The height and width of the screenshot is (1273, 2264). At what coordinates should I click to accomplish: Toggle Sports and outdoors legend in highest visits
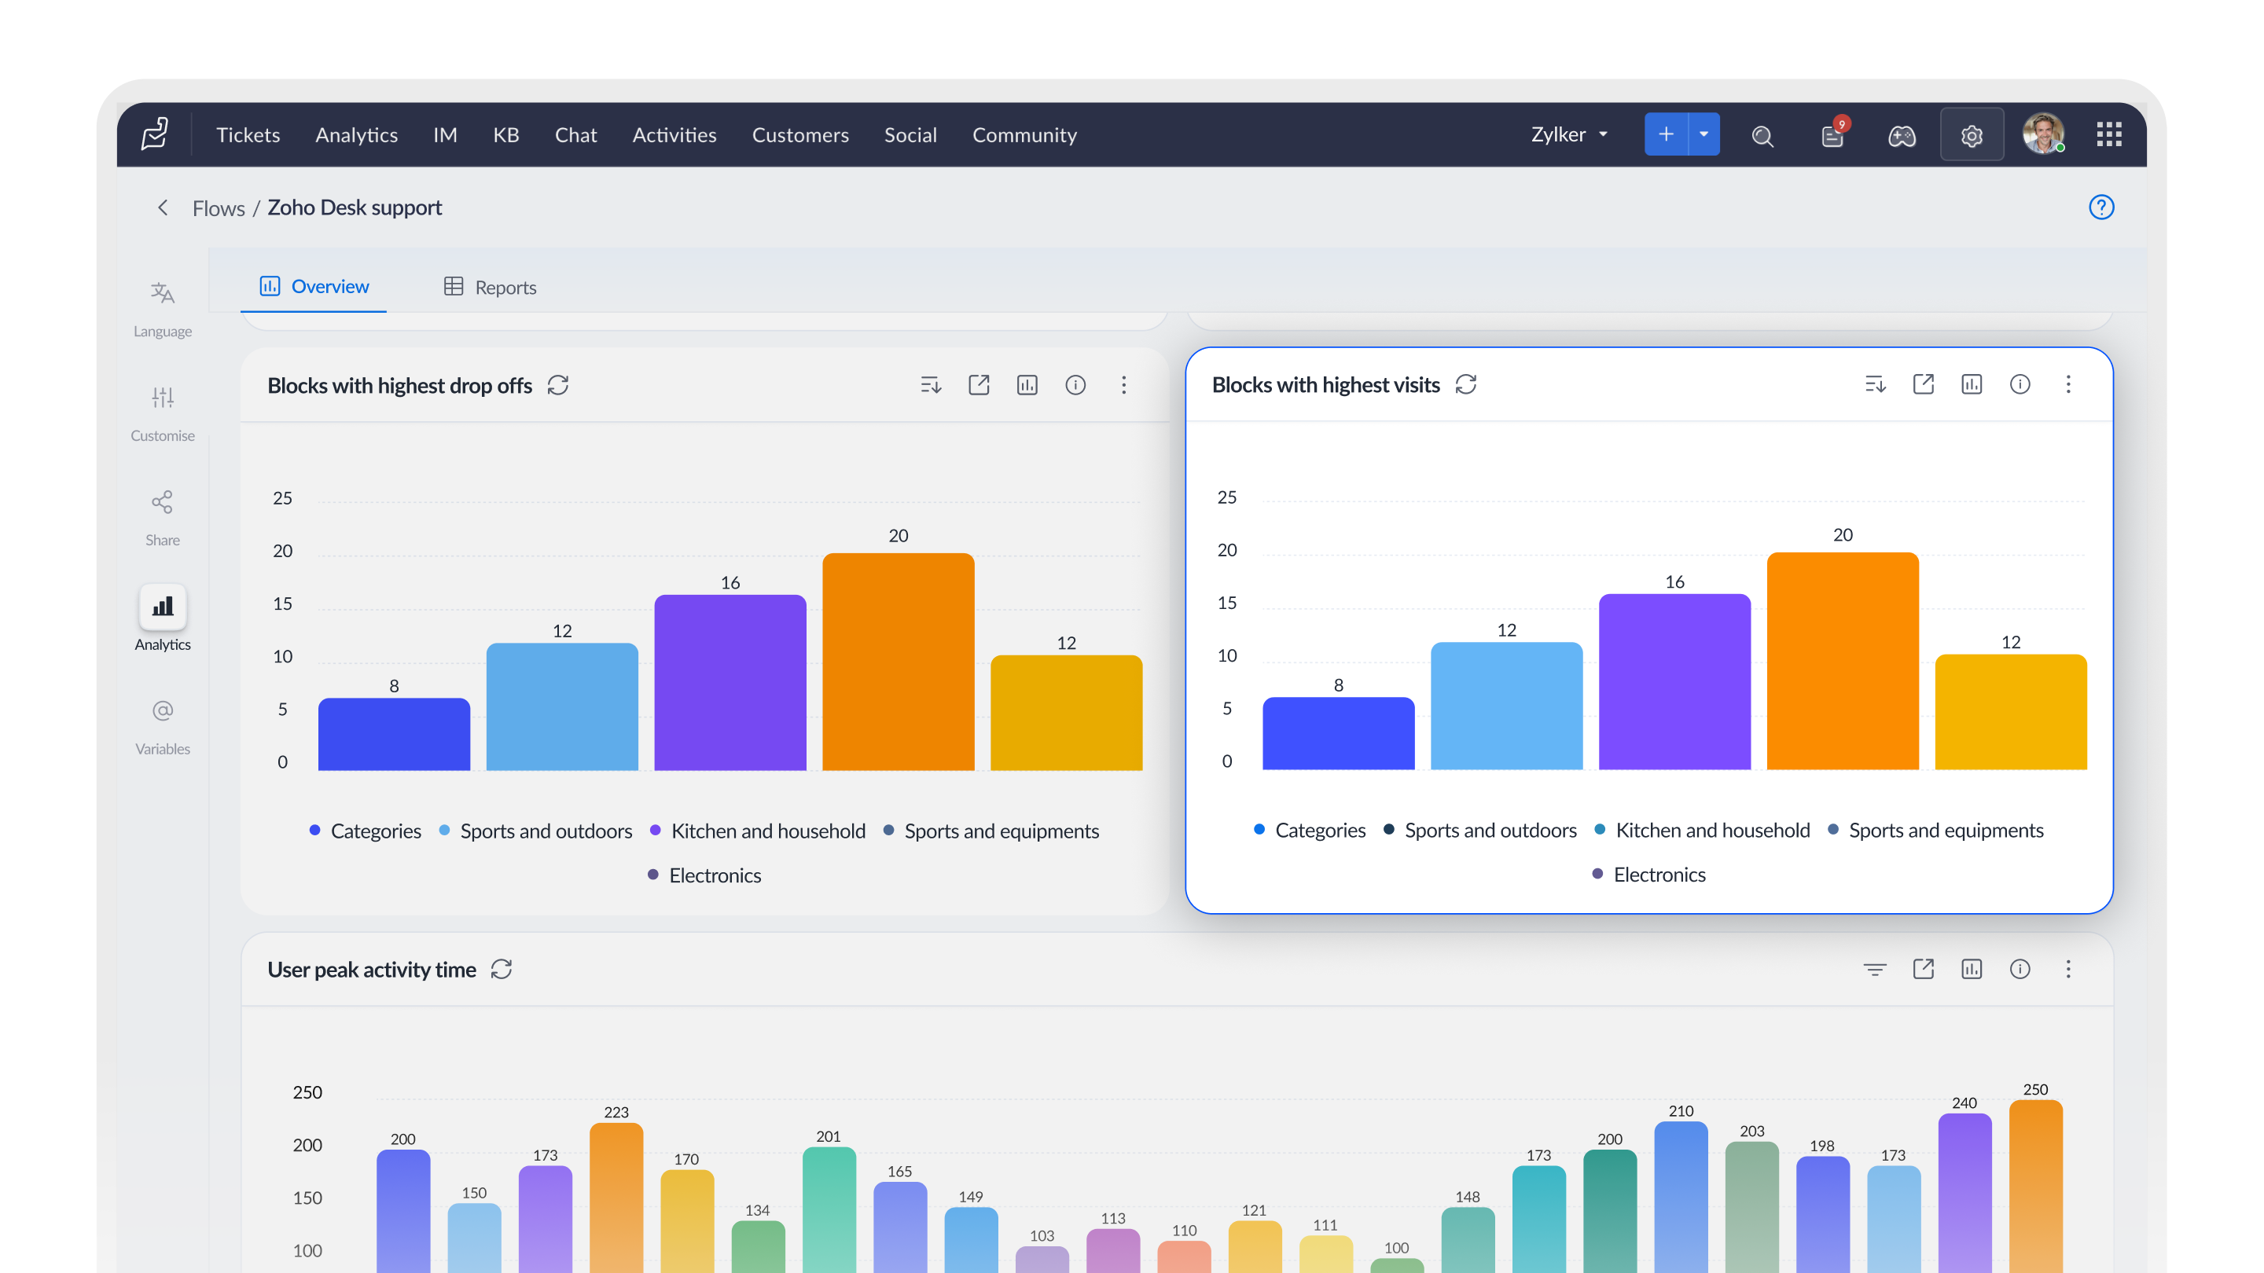[x=1480, y=831]
